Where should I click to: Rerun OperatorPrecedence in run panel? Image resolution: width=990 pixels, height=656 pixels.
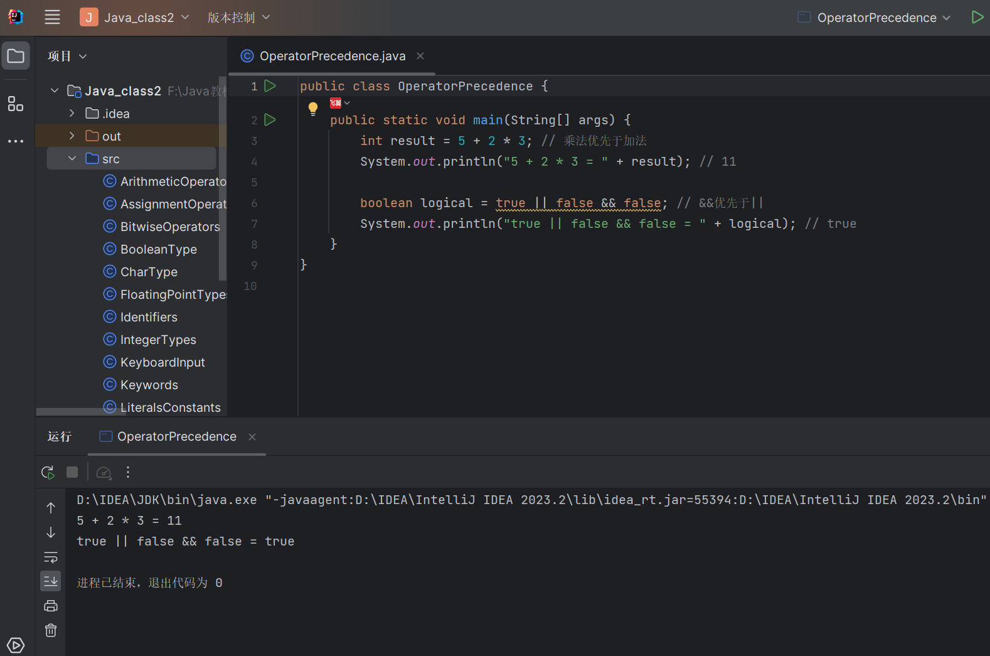point(48,472)
